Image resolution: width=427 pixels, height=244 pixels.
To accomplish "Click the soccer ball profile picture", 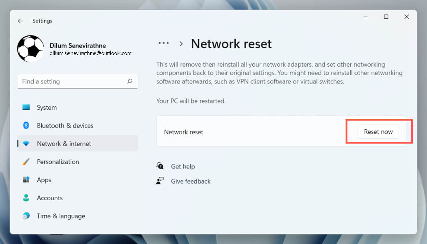I will pos(30,49).
